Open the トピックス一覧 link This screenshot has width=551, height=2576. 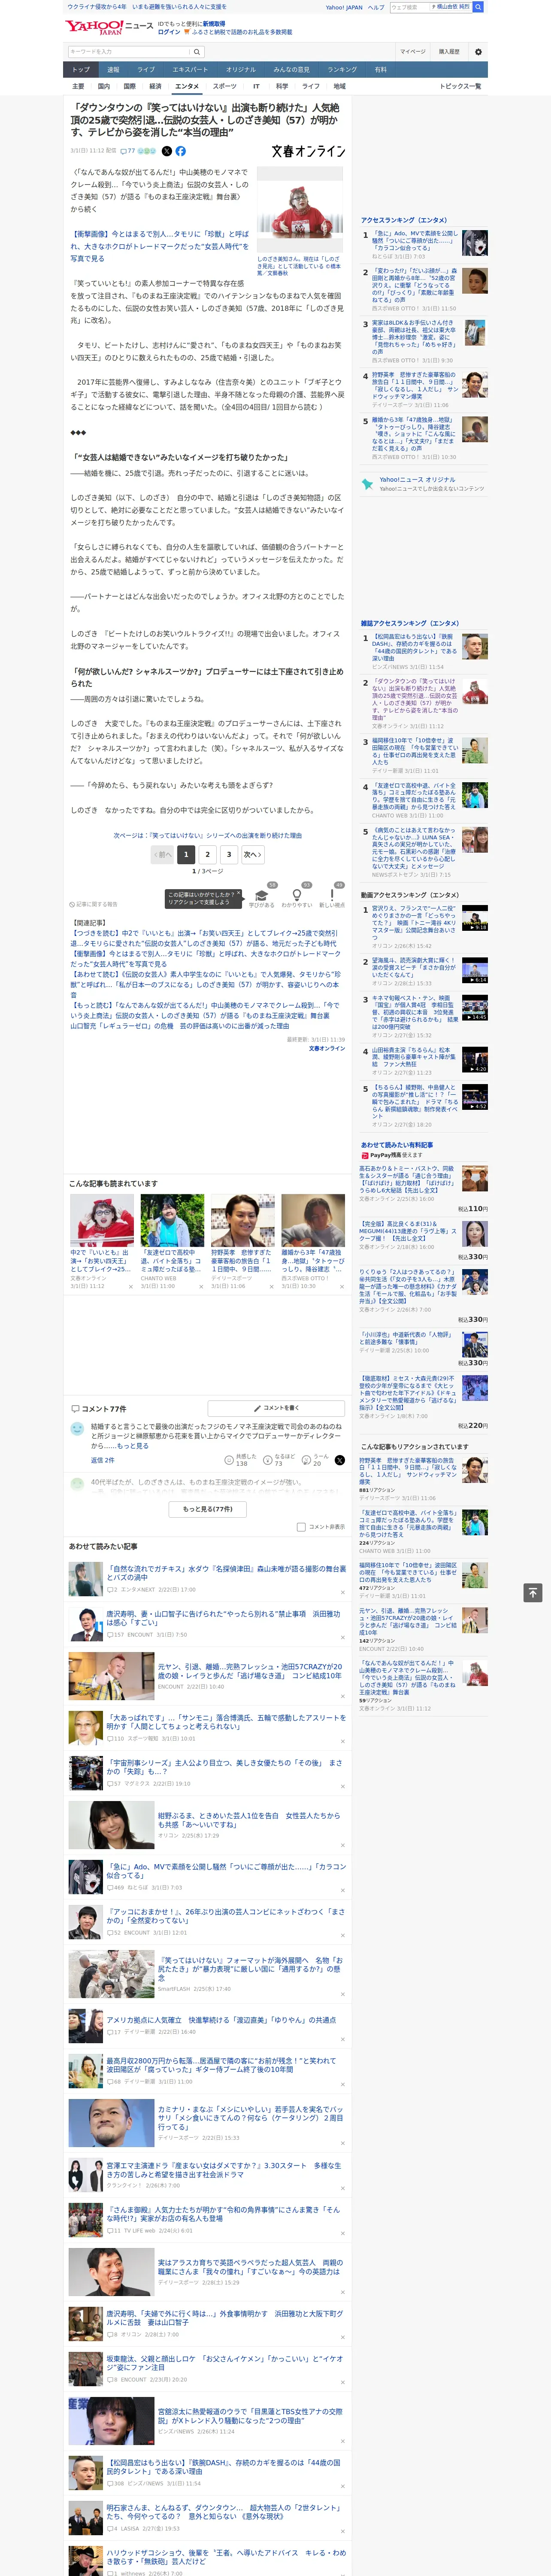point(460,86)
